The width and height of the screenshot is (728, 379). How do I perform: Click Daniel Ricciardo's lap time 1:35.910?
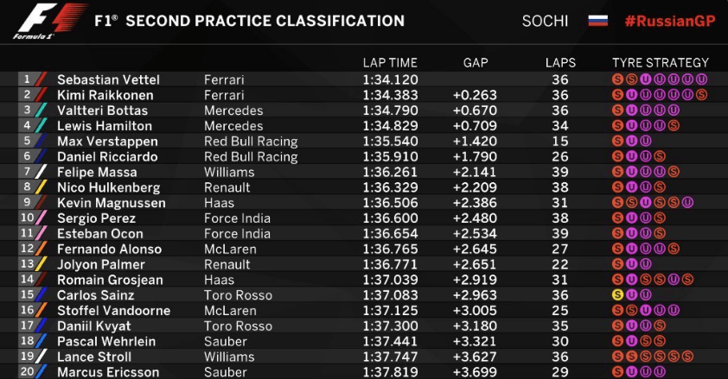tap(390, 156)
